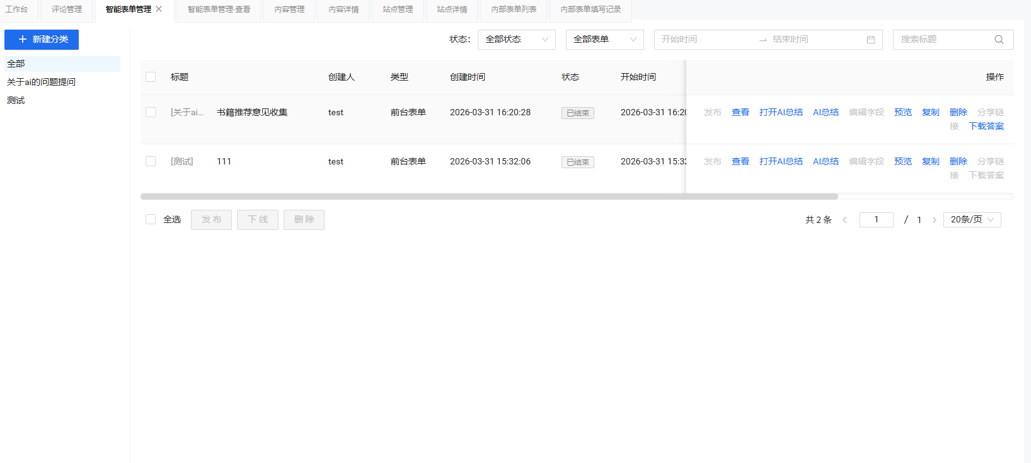Close the 智能表单管理 tab
The height and width of the screenshot is (463, 1031).
(159, 9)
